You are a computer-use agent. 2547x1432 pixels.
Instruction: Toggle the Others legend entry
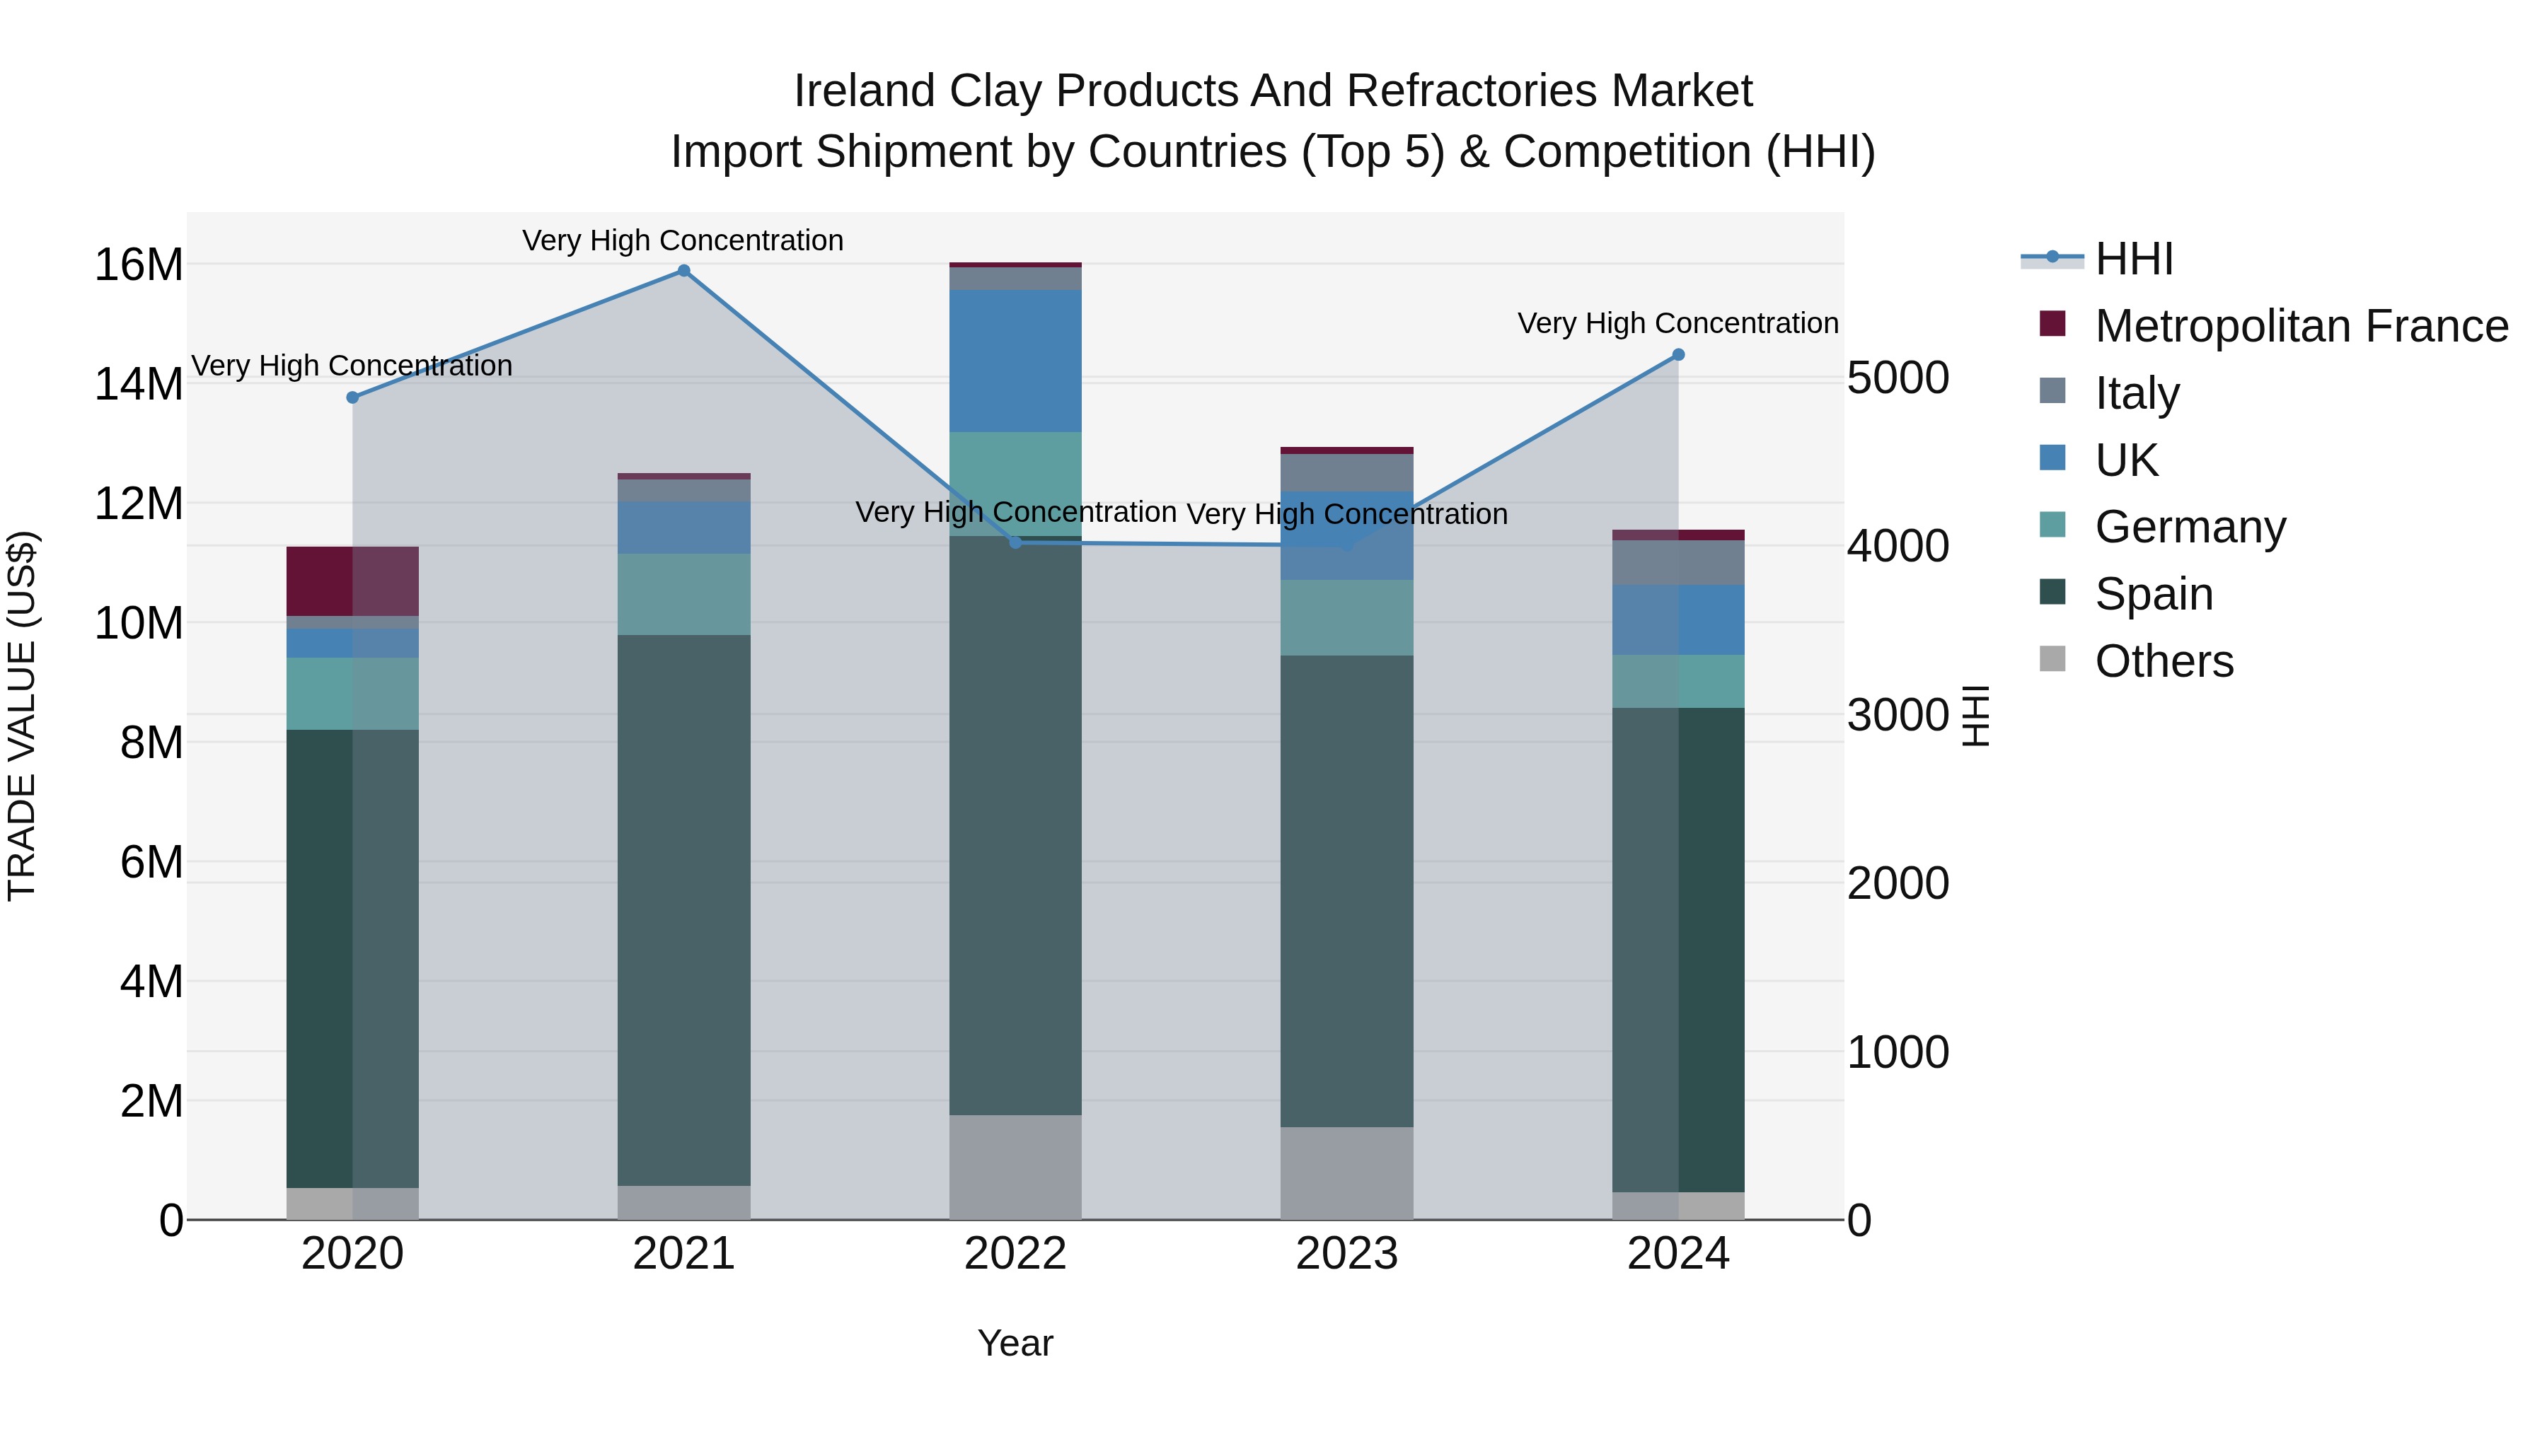click(2136, 661)
